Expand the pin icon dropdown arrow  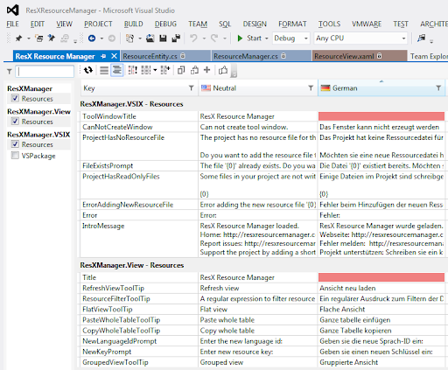[29, 38]
